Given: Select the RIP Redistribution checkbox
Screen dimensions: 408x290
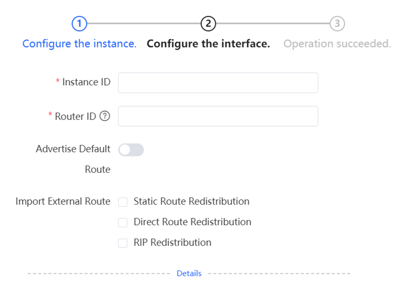Looking at the screenshot, I should pyautogui.click(x=123, y=243).
